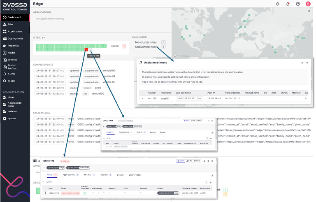The width and height of the screenshot is (316, 202).
Task: Click the first green site square
Action: point(38,46)
